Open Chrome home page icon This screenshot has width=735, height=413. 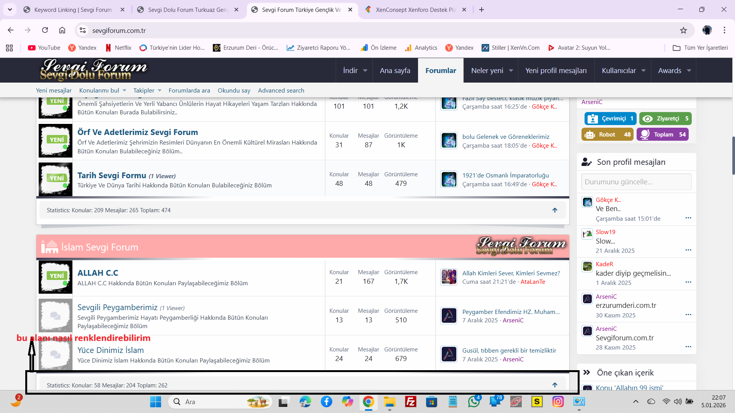coord(62,30)
